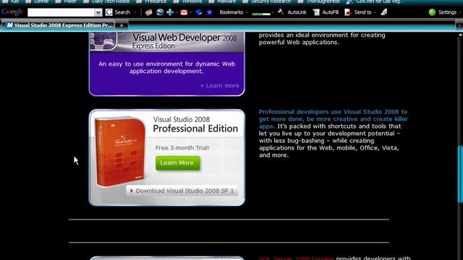
Task: Bookmark this page with the star icon
Action: 209,12
